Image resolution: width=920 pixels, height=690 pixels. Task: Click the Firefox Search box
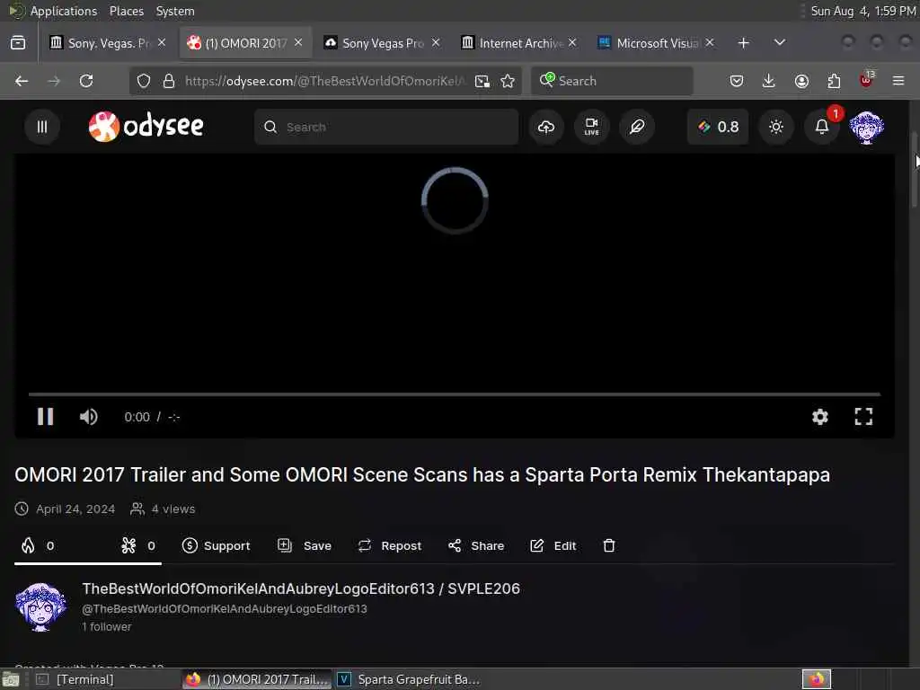pos(612,81)
